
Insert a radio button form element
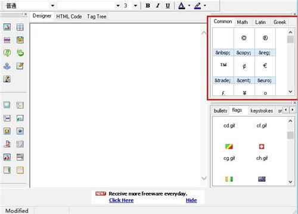click(20, 131)
